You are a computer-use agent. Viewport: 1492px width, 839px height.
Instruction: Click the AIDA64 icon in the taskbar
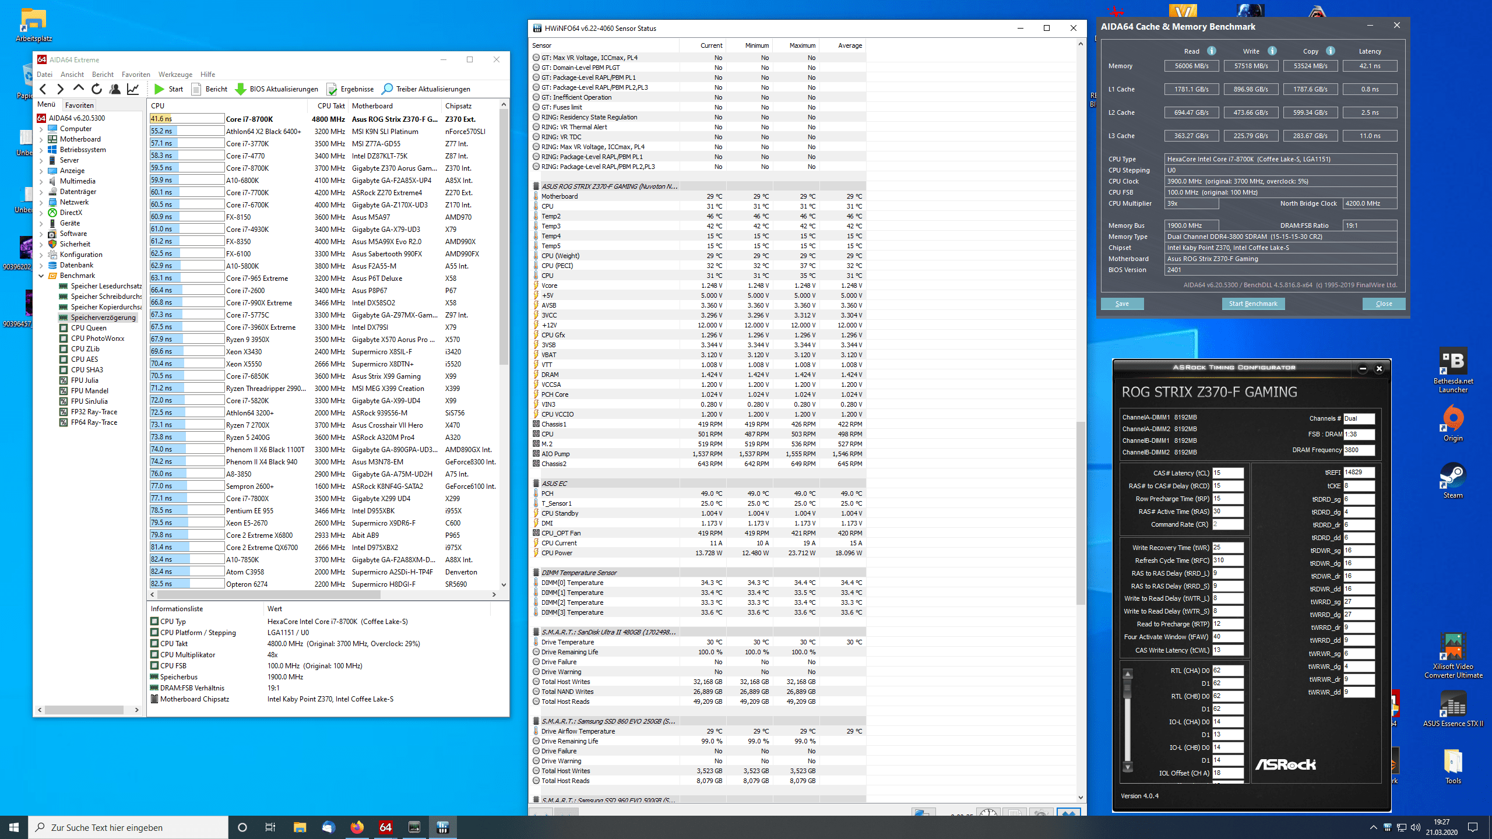(x=385, y=827)
